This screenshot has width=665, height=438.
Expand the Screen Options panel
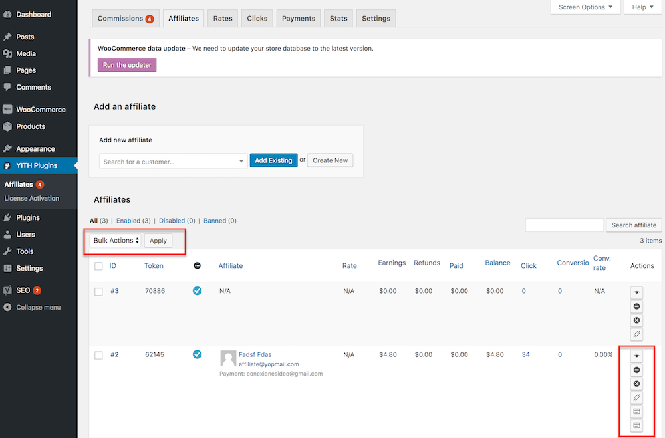(585, 7)
